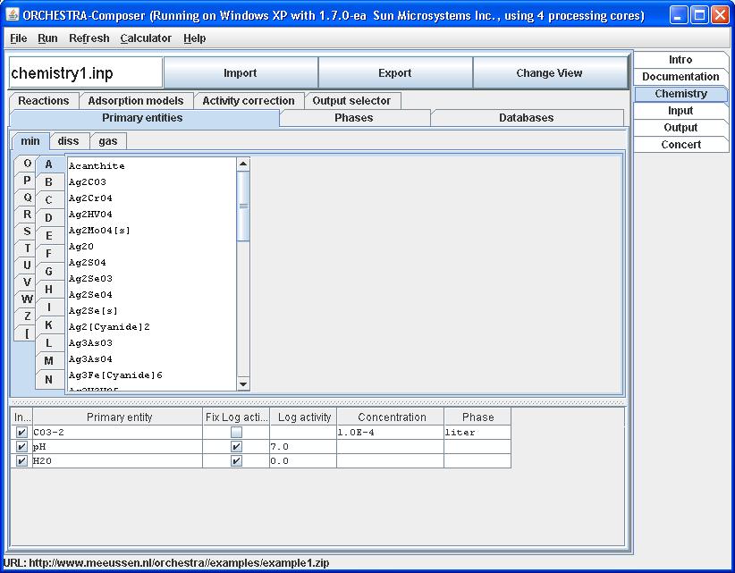Viewport: 735px width, 573px height.
Task: Select the Chemistry side tab
Action: coord(680,94)
